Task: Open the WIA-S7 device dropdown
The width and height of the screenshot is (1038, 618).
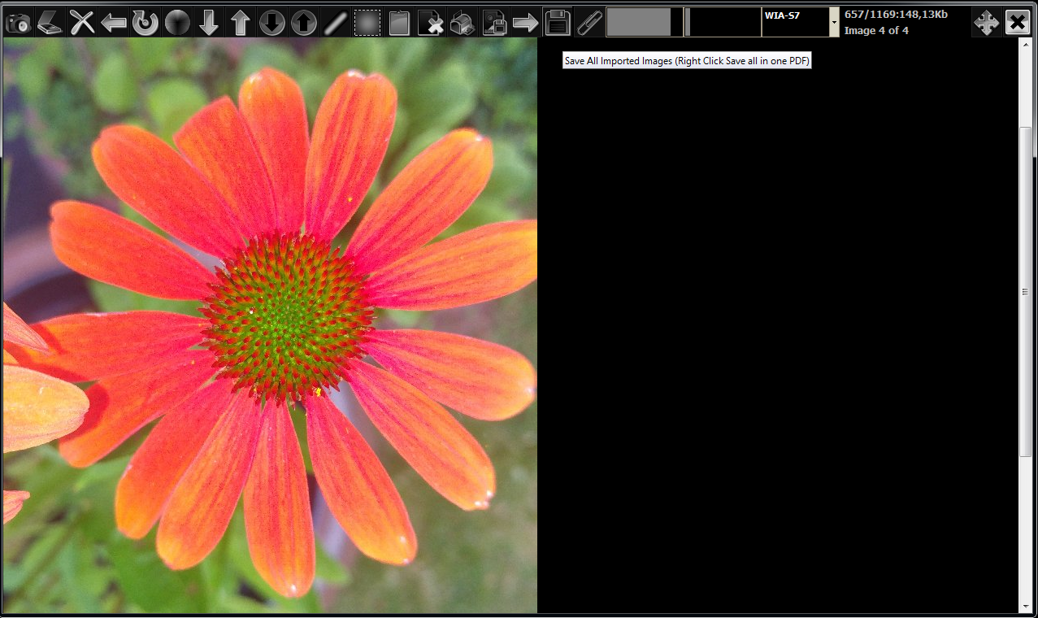Action: click(834, 23)
